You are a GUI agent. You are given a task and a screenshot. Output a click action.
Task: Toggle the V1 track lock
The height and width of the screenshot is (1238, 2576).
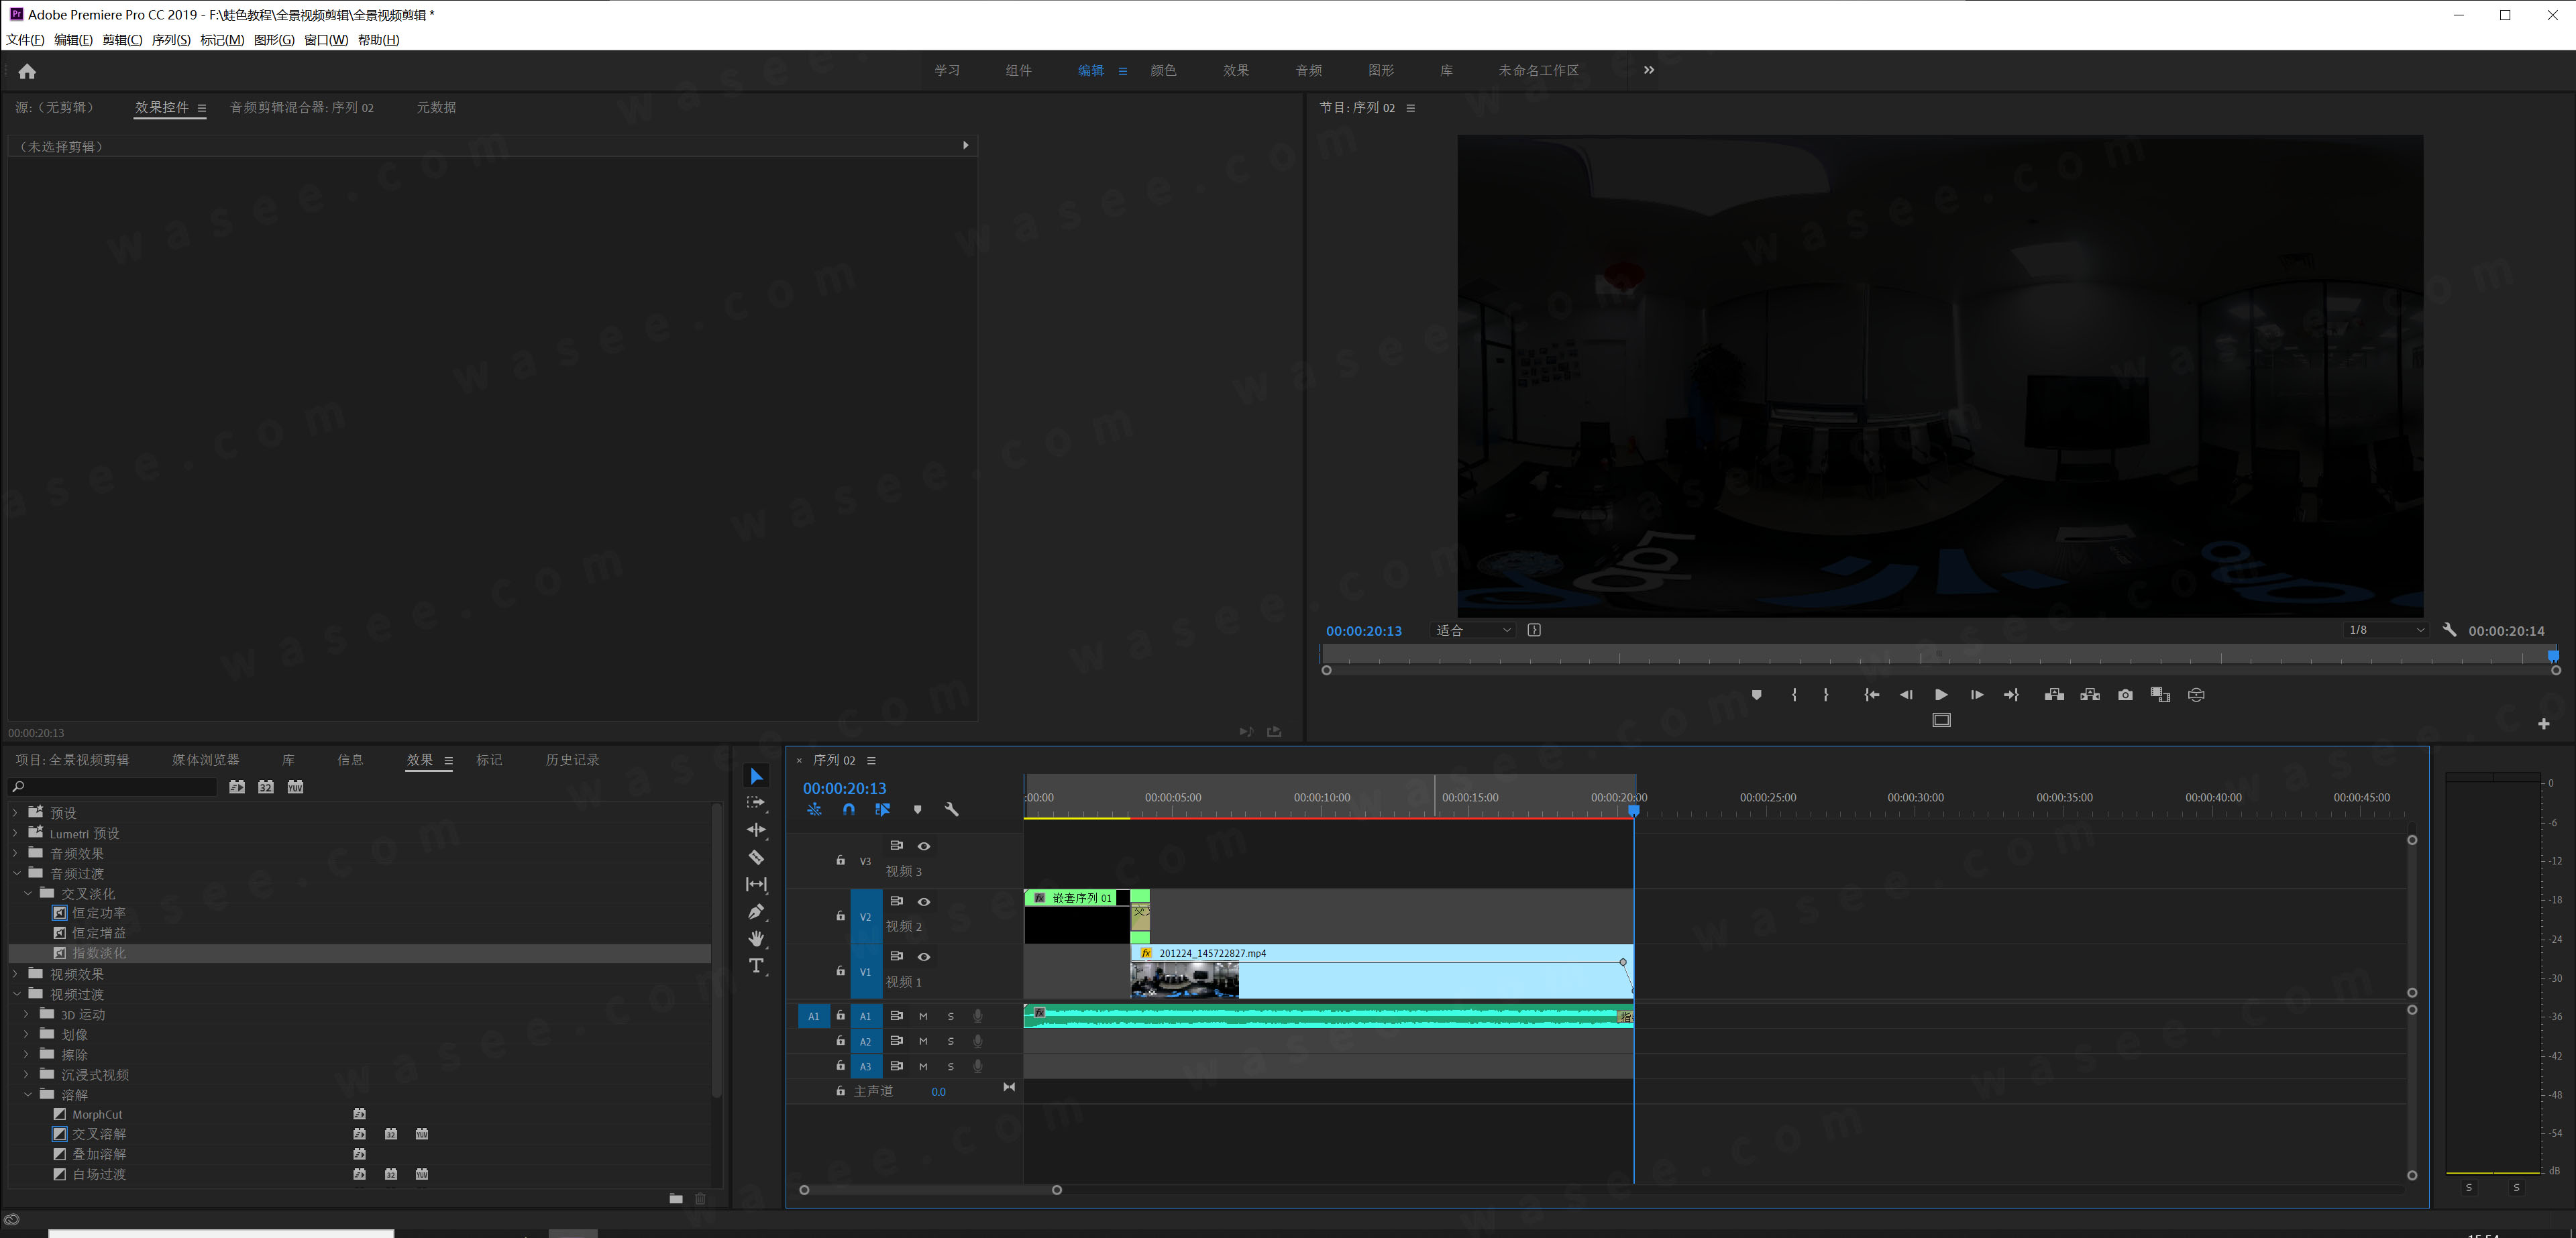coord(840,971)
